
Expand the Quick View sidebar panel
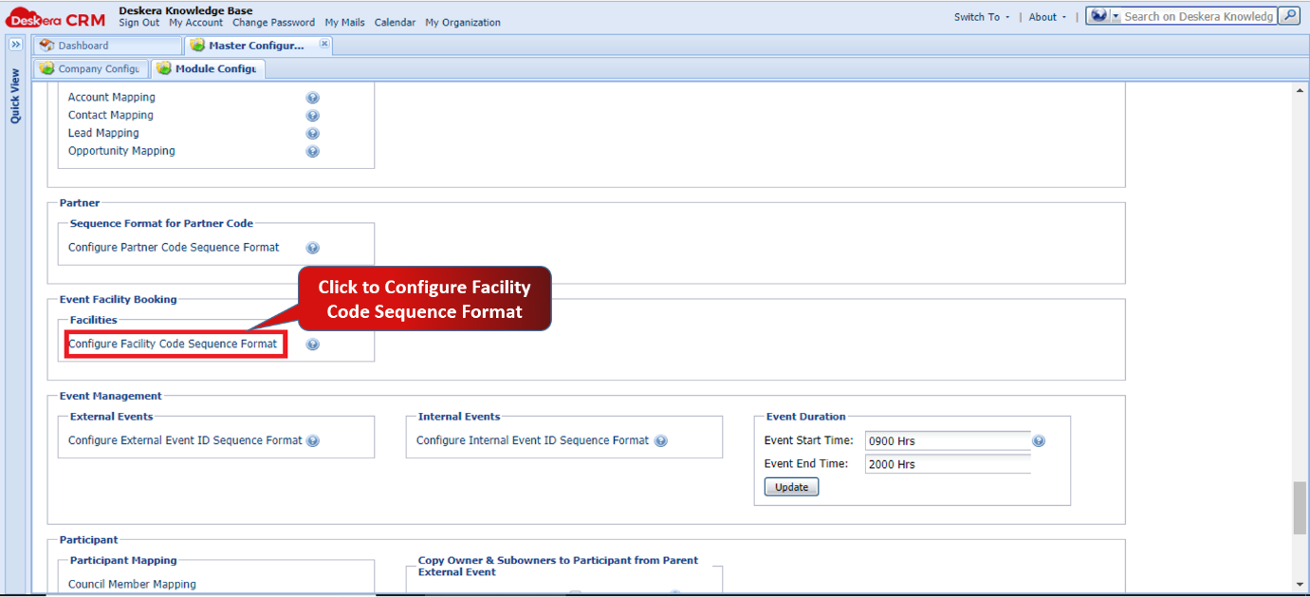(14, 44)
